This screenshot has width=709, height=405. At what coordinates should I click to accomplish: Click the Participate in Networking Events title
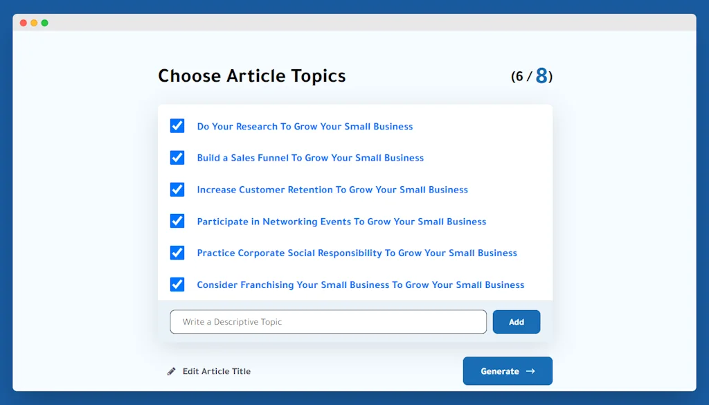point(341,222)
